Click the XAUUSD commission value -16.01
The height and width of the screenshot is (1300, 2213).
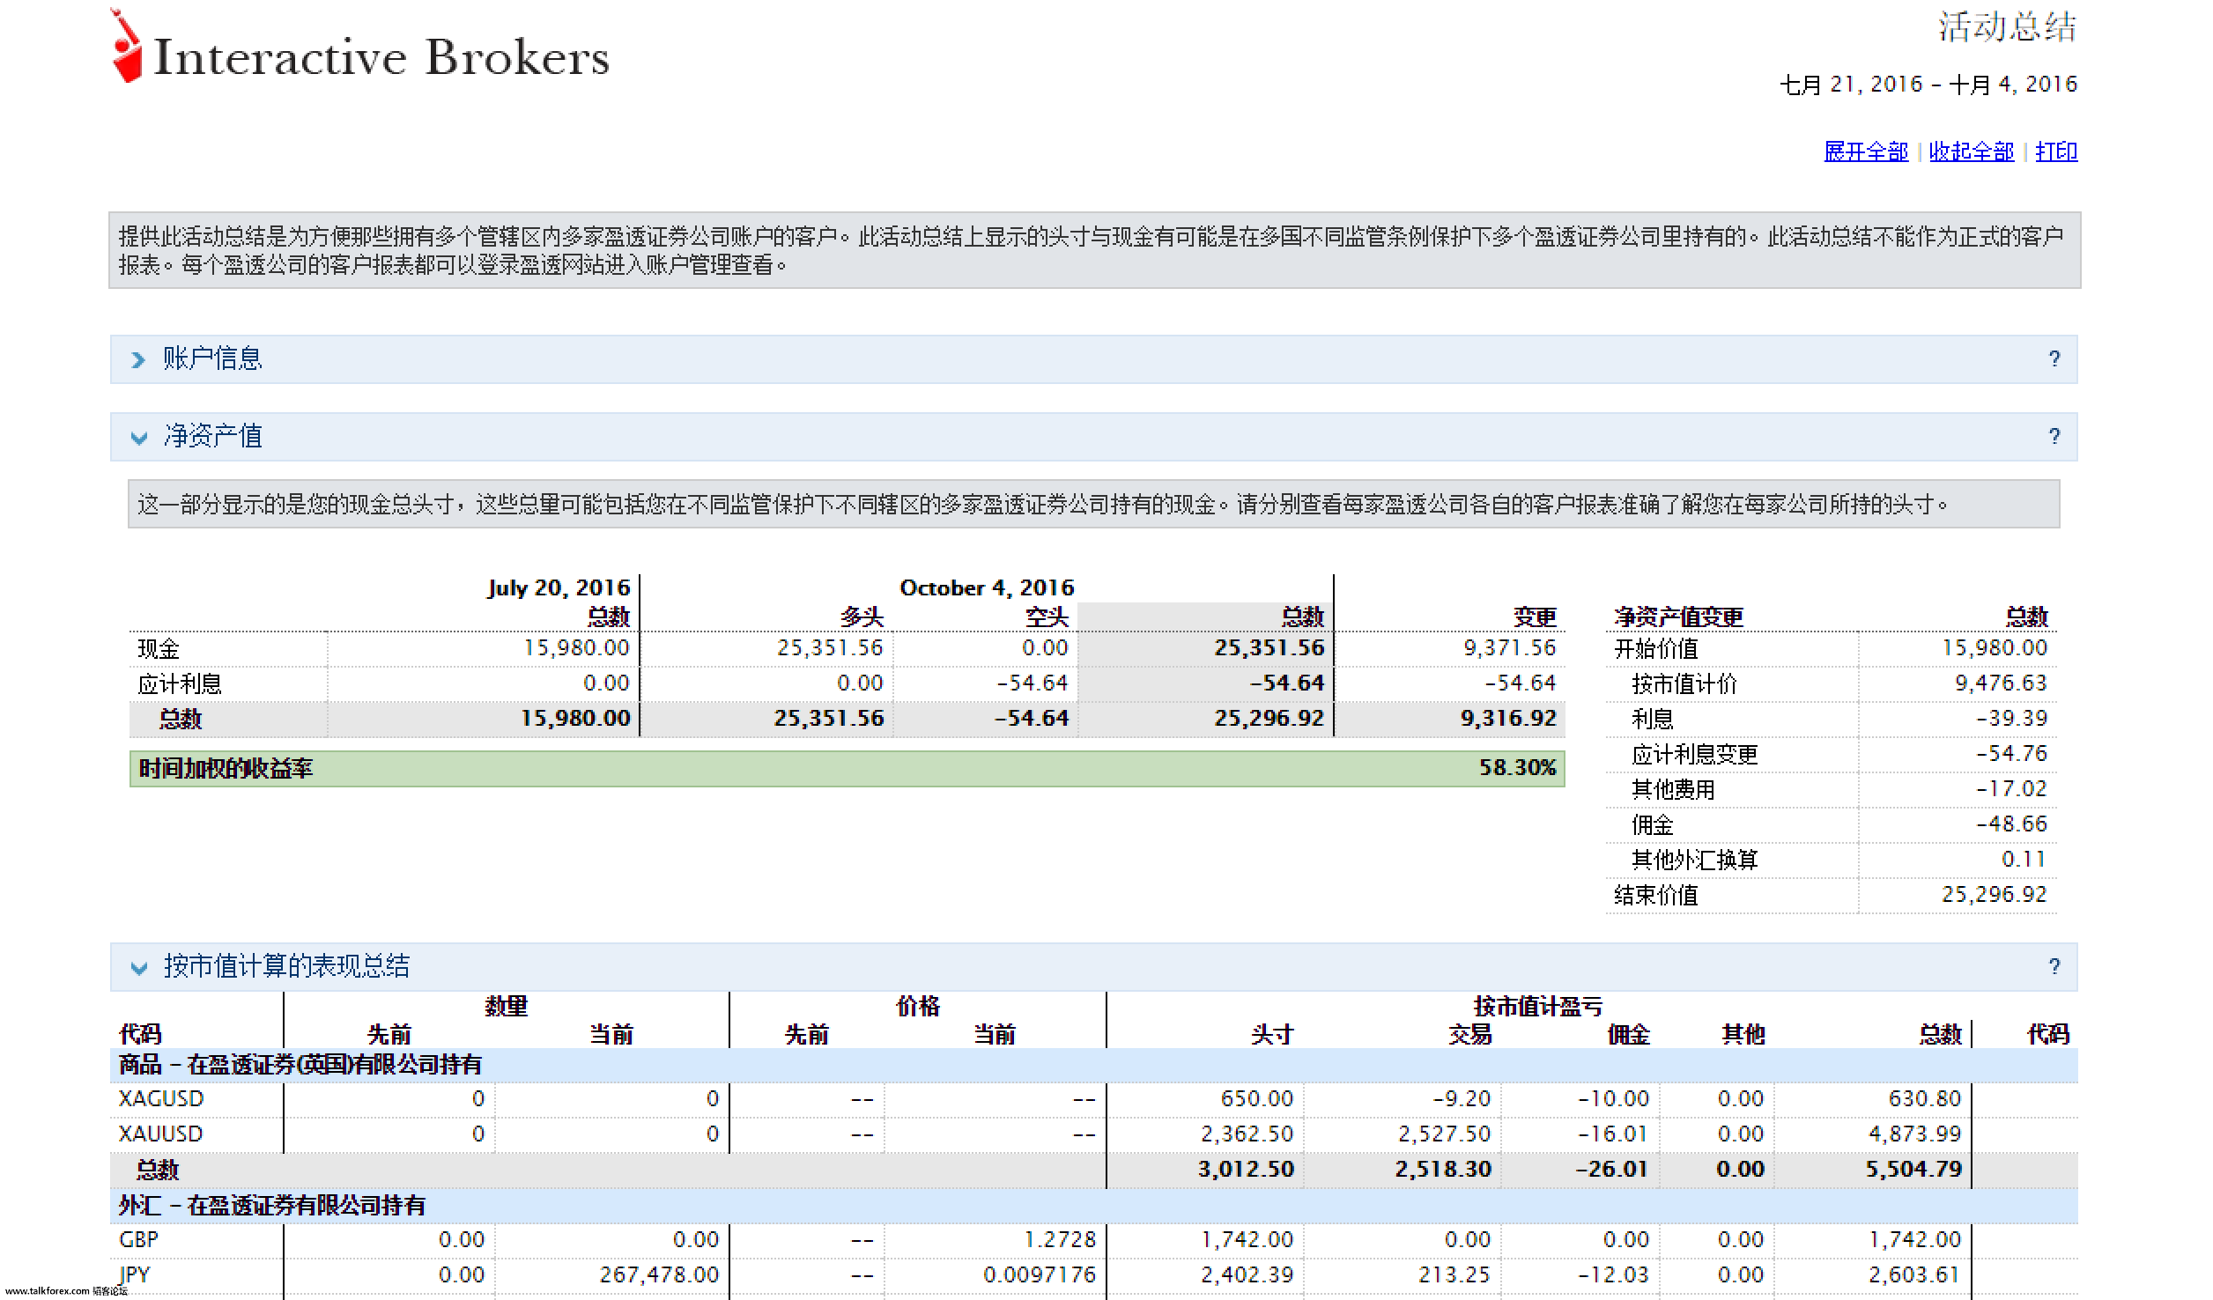(1612, 1134)
